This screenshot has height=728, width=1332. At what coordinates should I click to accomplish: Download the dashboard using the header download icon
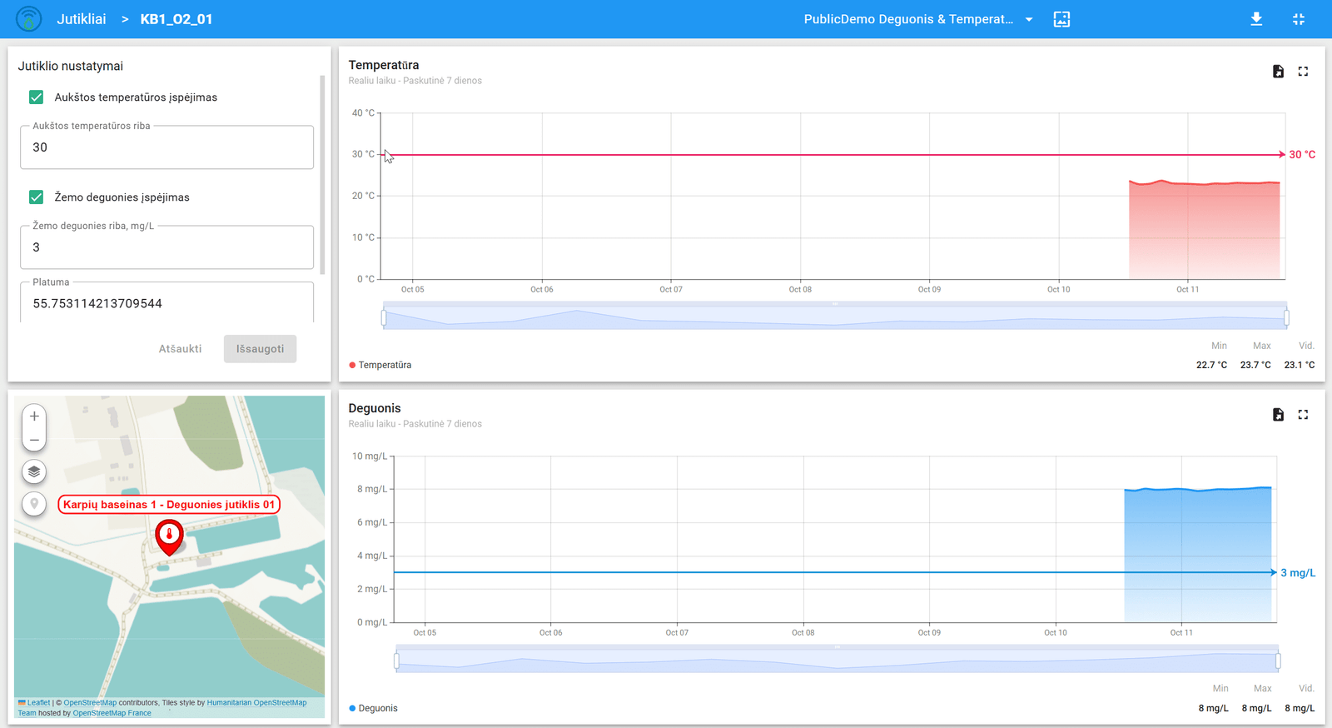point(1256,19)
